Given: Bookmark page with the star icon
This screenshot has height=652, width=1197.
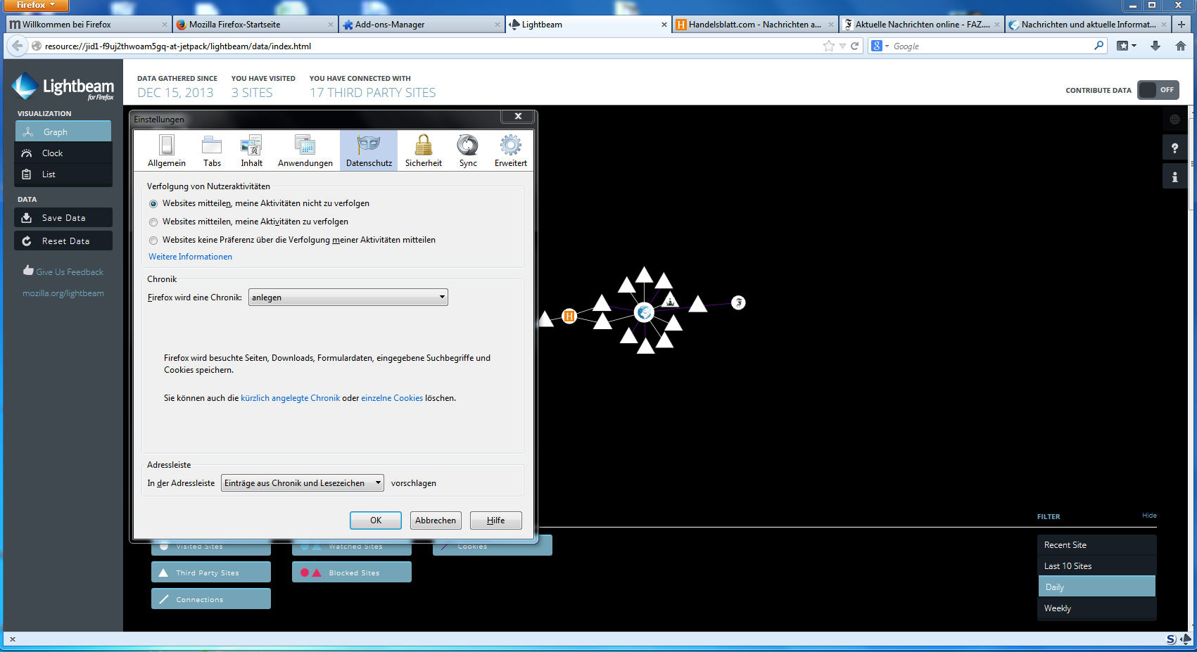Looking at the screenshot, I should coord(829,46).
